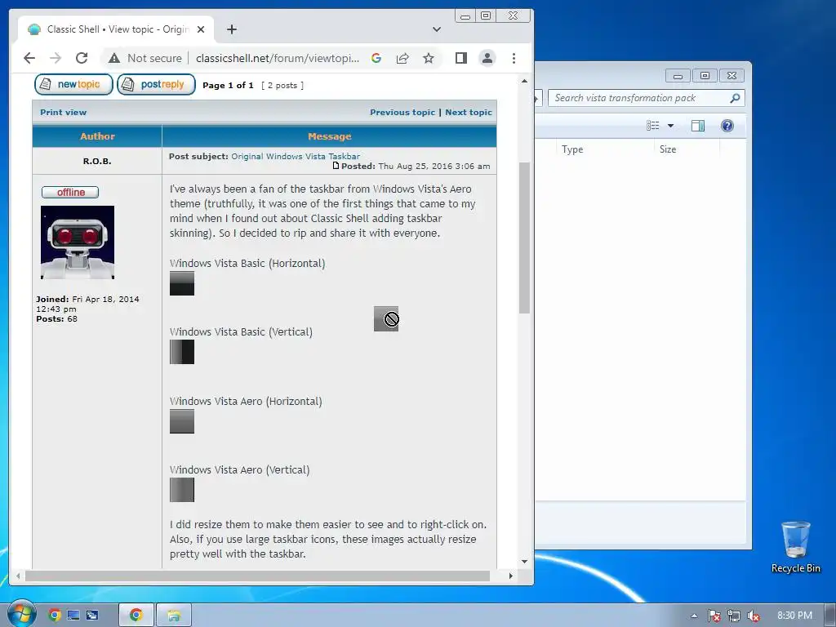Go to the Next topic link

click(x=469, y=112)
